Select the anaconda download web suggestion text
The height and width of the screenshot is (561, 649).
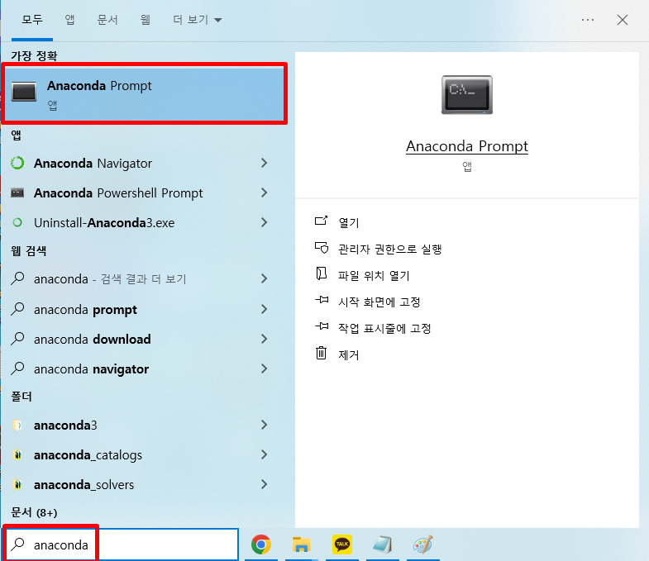pyautogui.click(x=93, y=340)
